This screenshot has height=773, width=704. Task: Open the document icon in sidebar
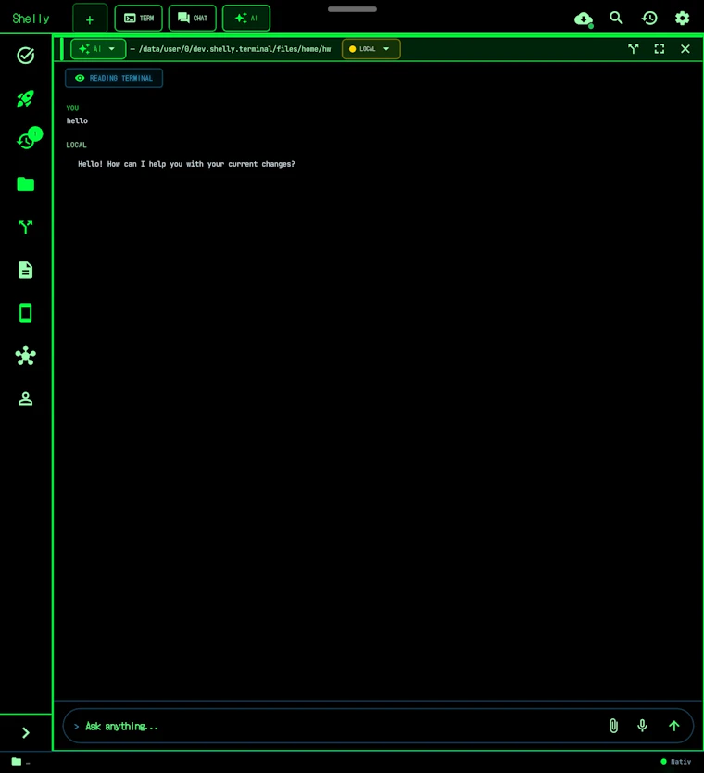26,270
